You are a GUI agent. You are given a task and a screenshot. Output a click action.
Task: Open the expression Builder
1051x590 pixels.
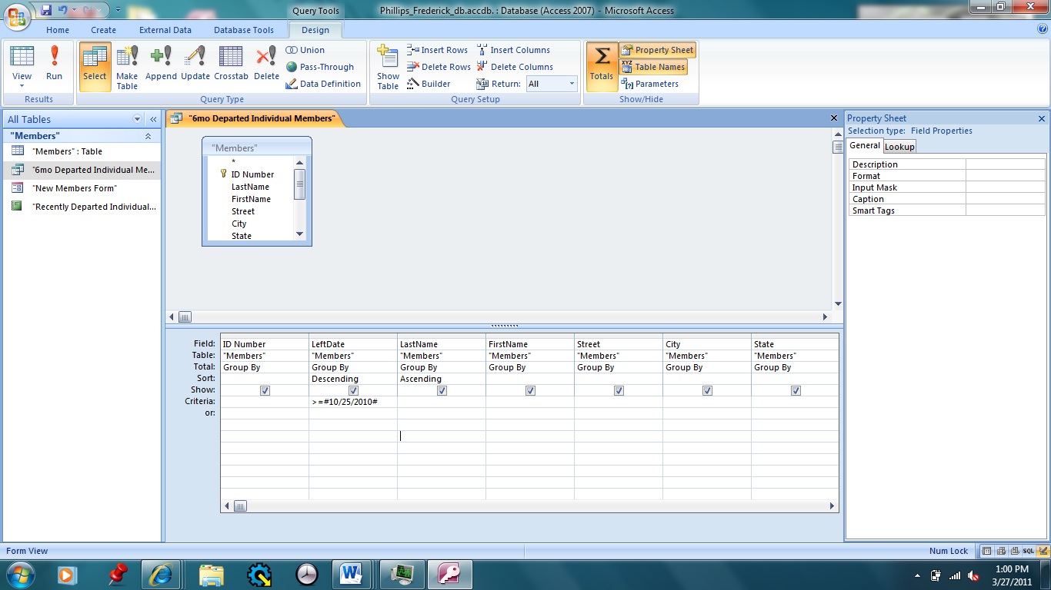click(x=429, y=84)
